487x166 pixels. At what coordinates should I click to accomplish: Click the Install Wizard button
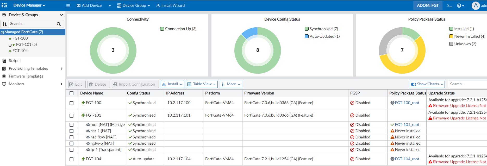171,5
